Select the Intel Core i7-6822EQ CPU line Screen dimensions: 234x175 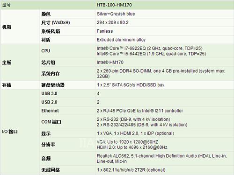tap(149, 48)
